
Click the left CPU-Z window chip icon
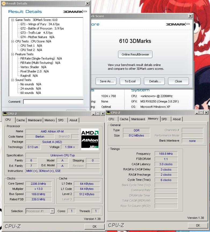5,114
